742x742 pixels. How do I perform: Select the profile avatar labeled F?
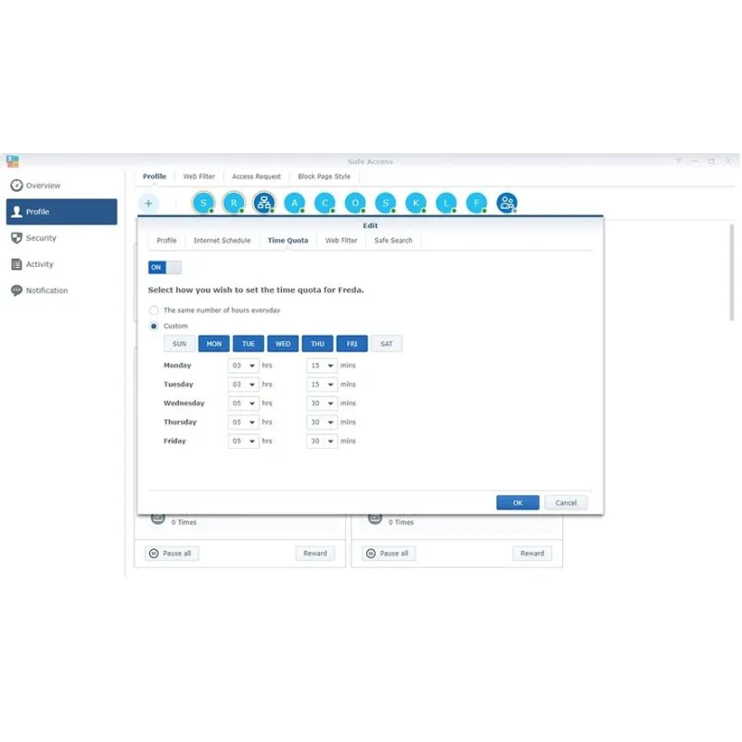click(x=476, y=203)
